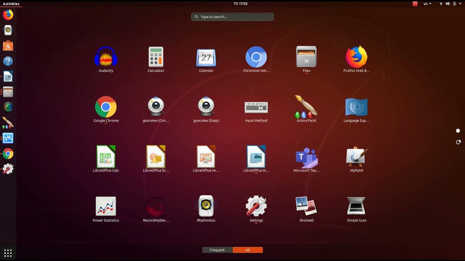Launch guvcview (Con...) webcam app
The height and width of the screenshot is (261, 465).
[156, 109]
